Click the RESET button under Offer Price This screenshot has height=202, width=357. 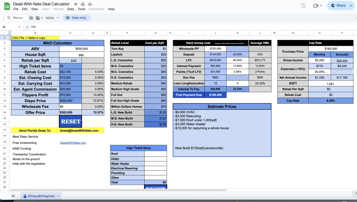[71, 121]
